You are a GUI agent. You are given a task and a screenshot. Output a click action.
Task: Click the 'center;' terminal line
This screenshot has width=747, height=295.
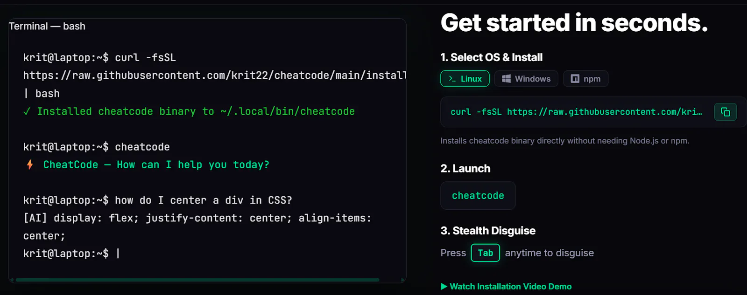44,236
